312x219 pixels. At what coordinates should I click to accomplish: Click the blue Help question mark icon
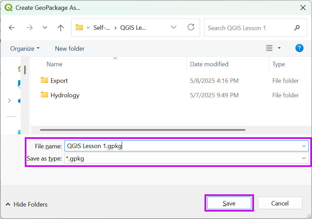(x=299, y=48)
